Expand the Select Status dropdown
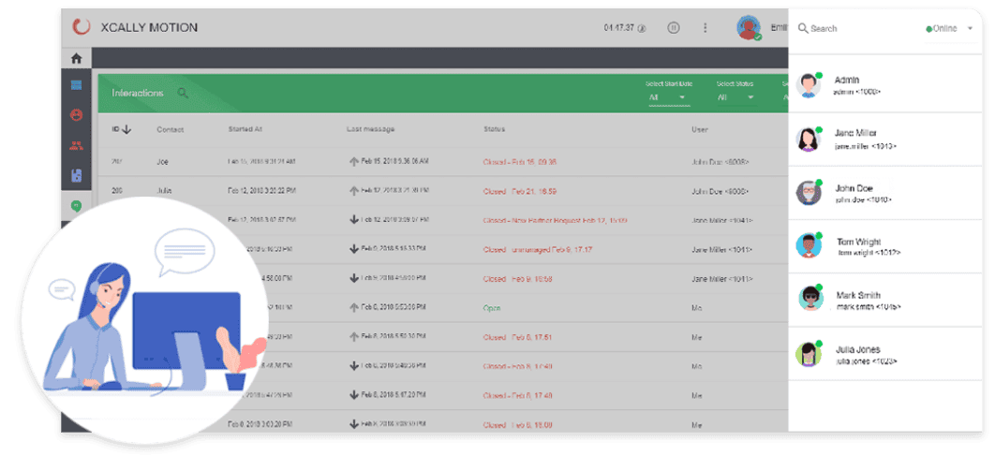Viewport: 995px width, 471px height. (x=736, y=97)
